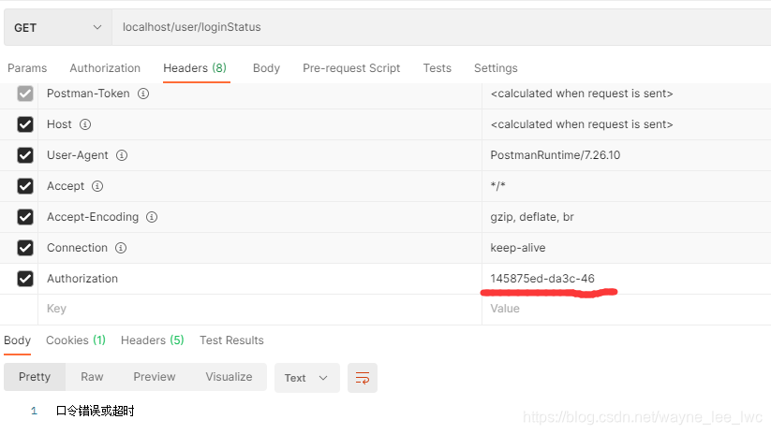Toggle the wrap lines icon button

[363, 378]
